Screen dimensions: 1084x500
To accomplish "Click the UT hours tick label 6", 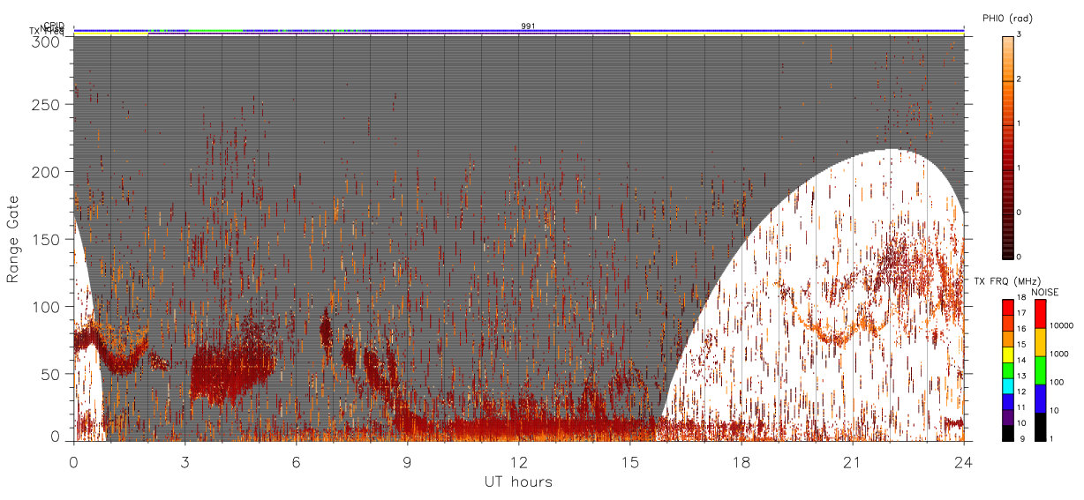I will click(296, 461).
